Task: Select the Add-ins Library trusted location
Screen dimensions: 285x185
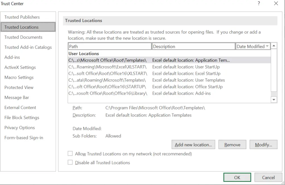Action: (110, 93)
